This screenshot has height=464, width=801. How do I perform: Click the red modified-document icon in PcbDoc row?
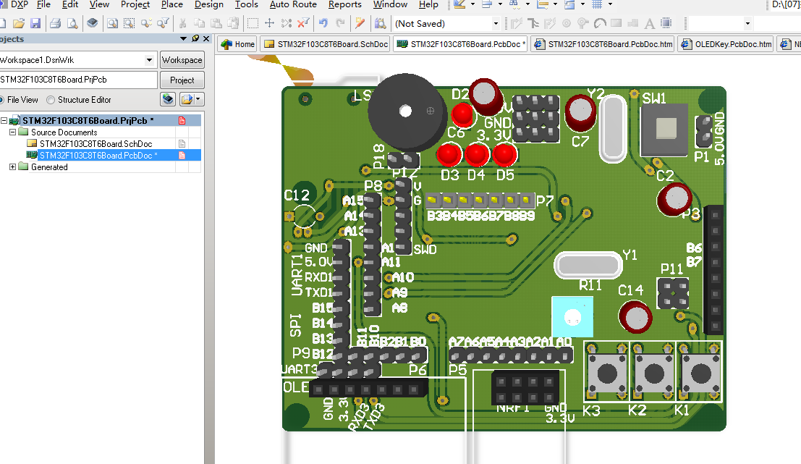click(182, 156)
